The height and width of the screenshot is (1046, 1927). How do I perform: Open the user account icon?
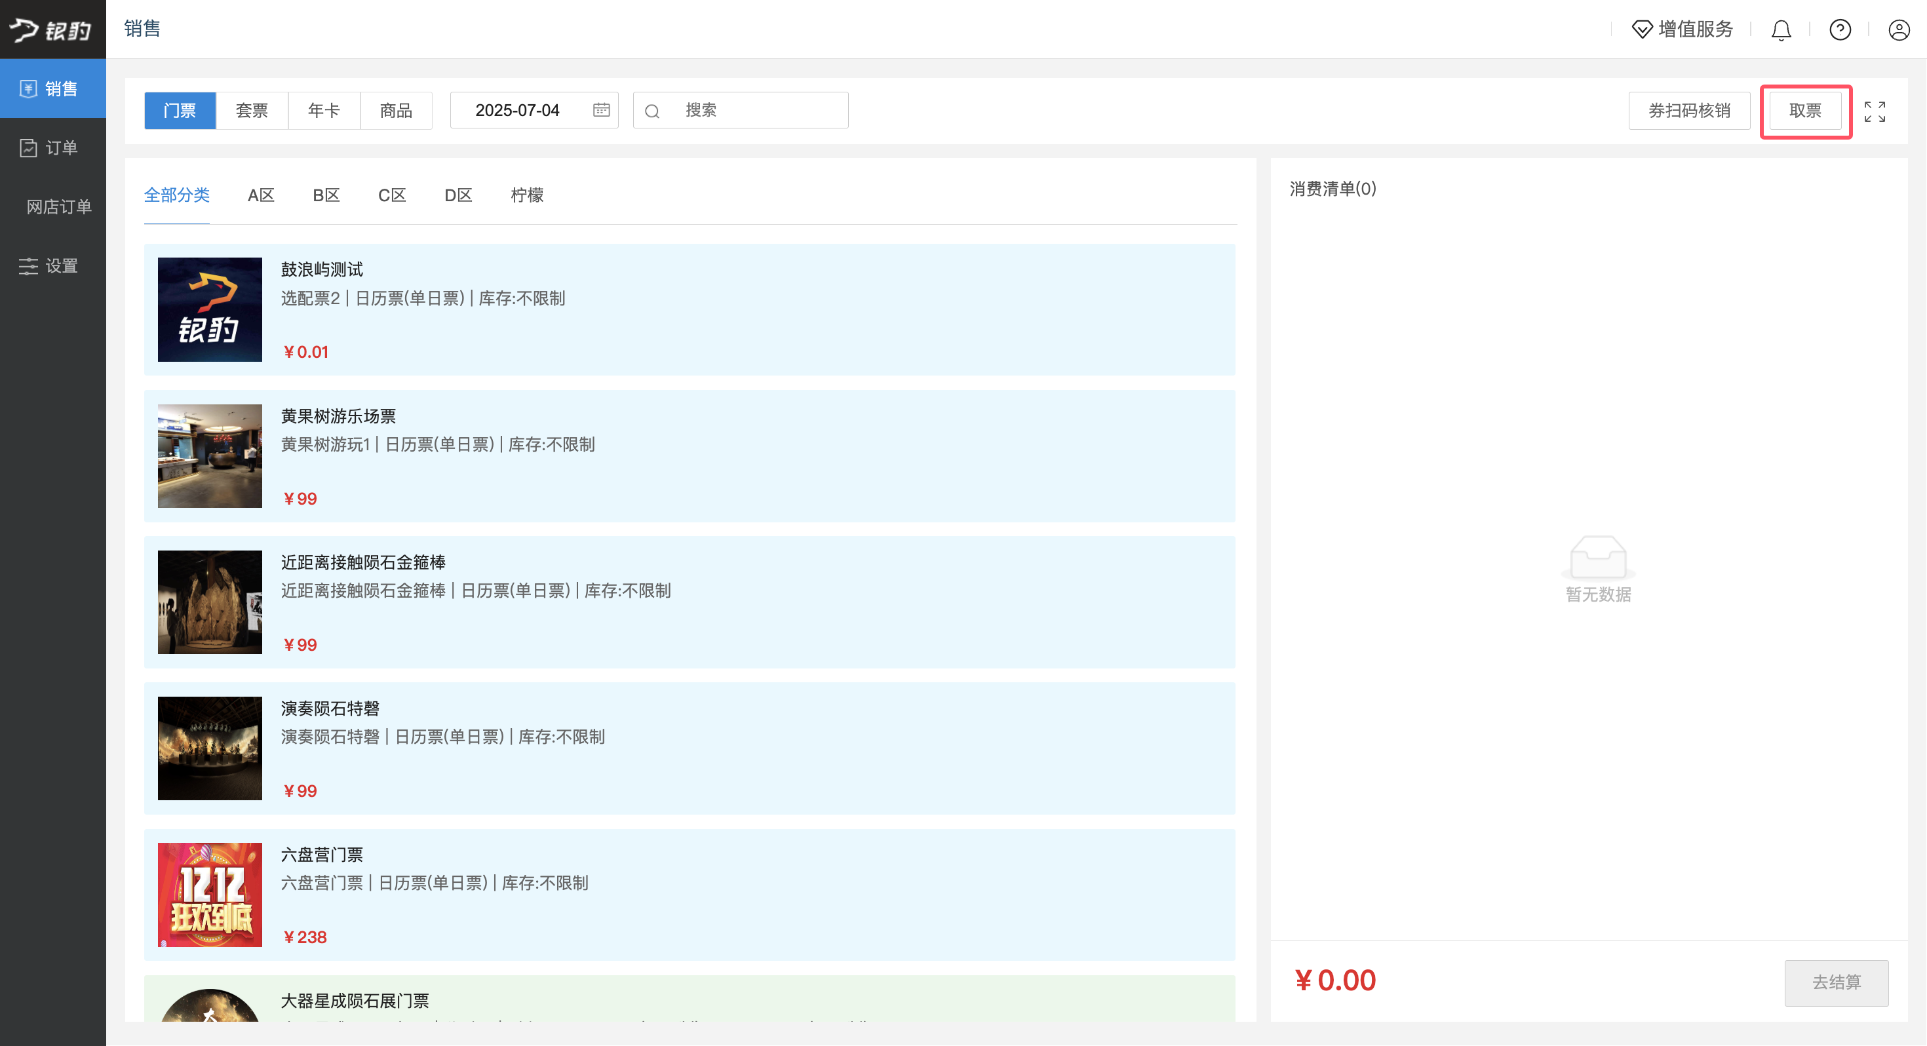(x=1899, y=29)
